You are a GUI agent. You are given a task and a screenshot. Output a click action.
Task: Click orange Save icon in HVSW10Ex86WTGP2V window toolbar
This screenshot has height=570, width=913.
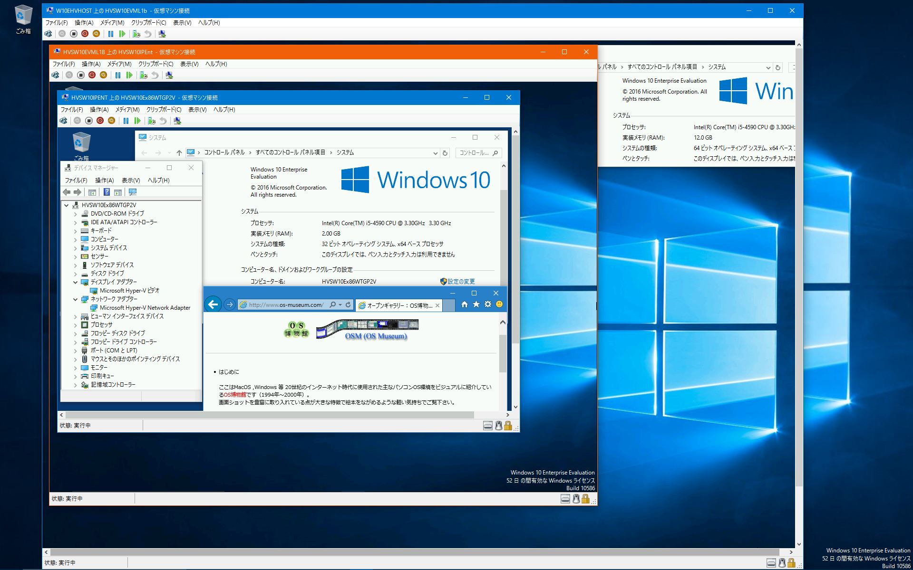111,121
